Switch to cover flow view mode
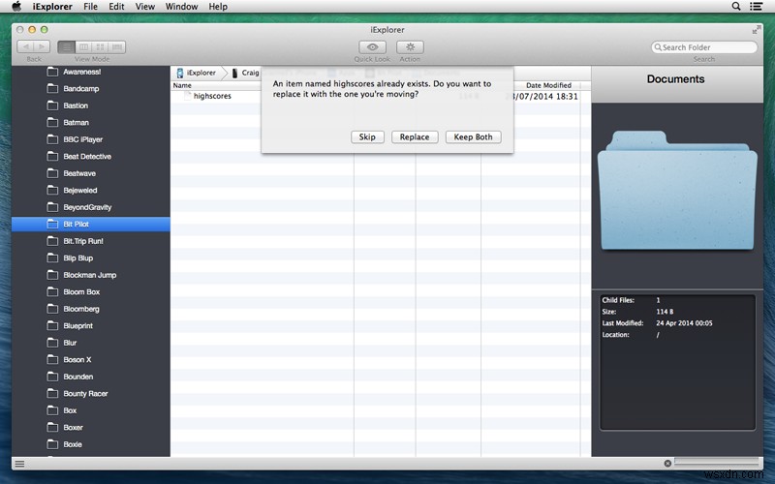Viewport: 775px width, 484px height. [x=117, y=46]
